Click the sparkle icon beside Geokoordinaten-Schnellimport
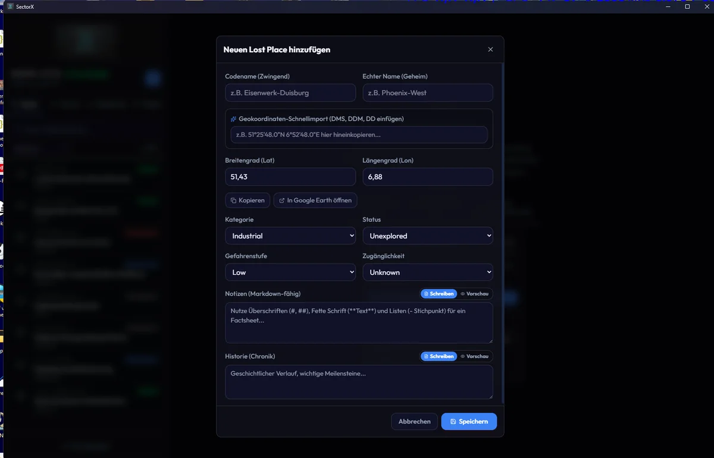 (234, 119)
